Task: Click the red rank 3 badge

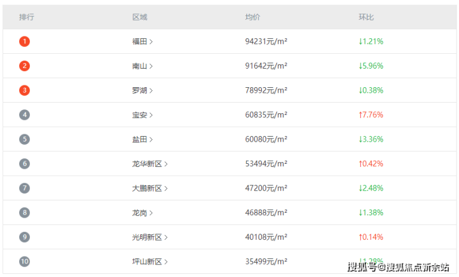Action: point(24,90)
